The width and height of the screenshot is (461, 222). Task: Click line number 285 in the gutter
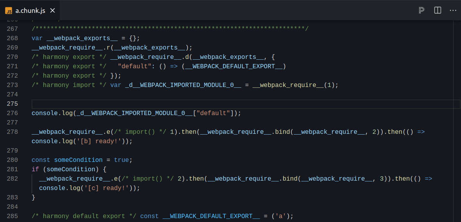coord(12,216)
